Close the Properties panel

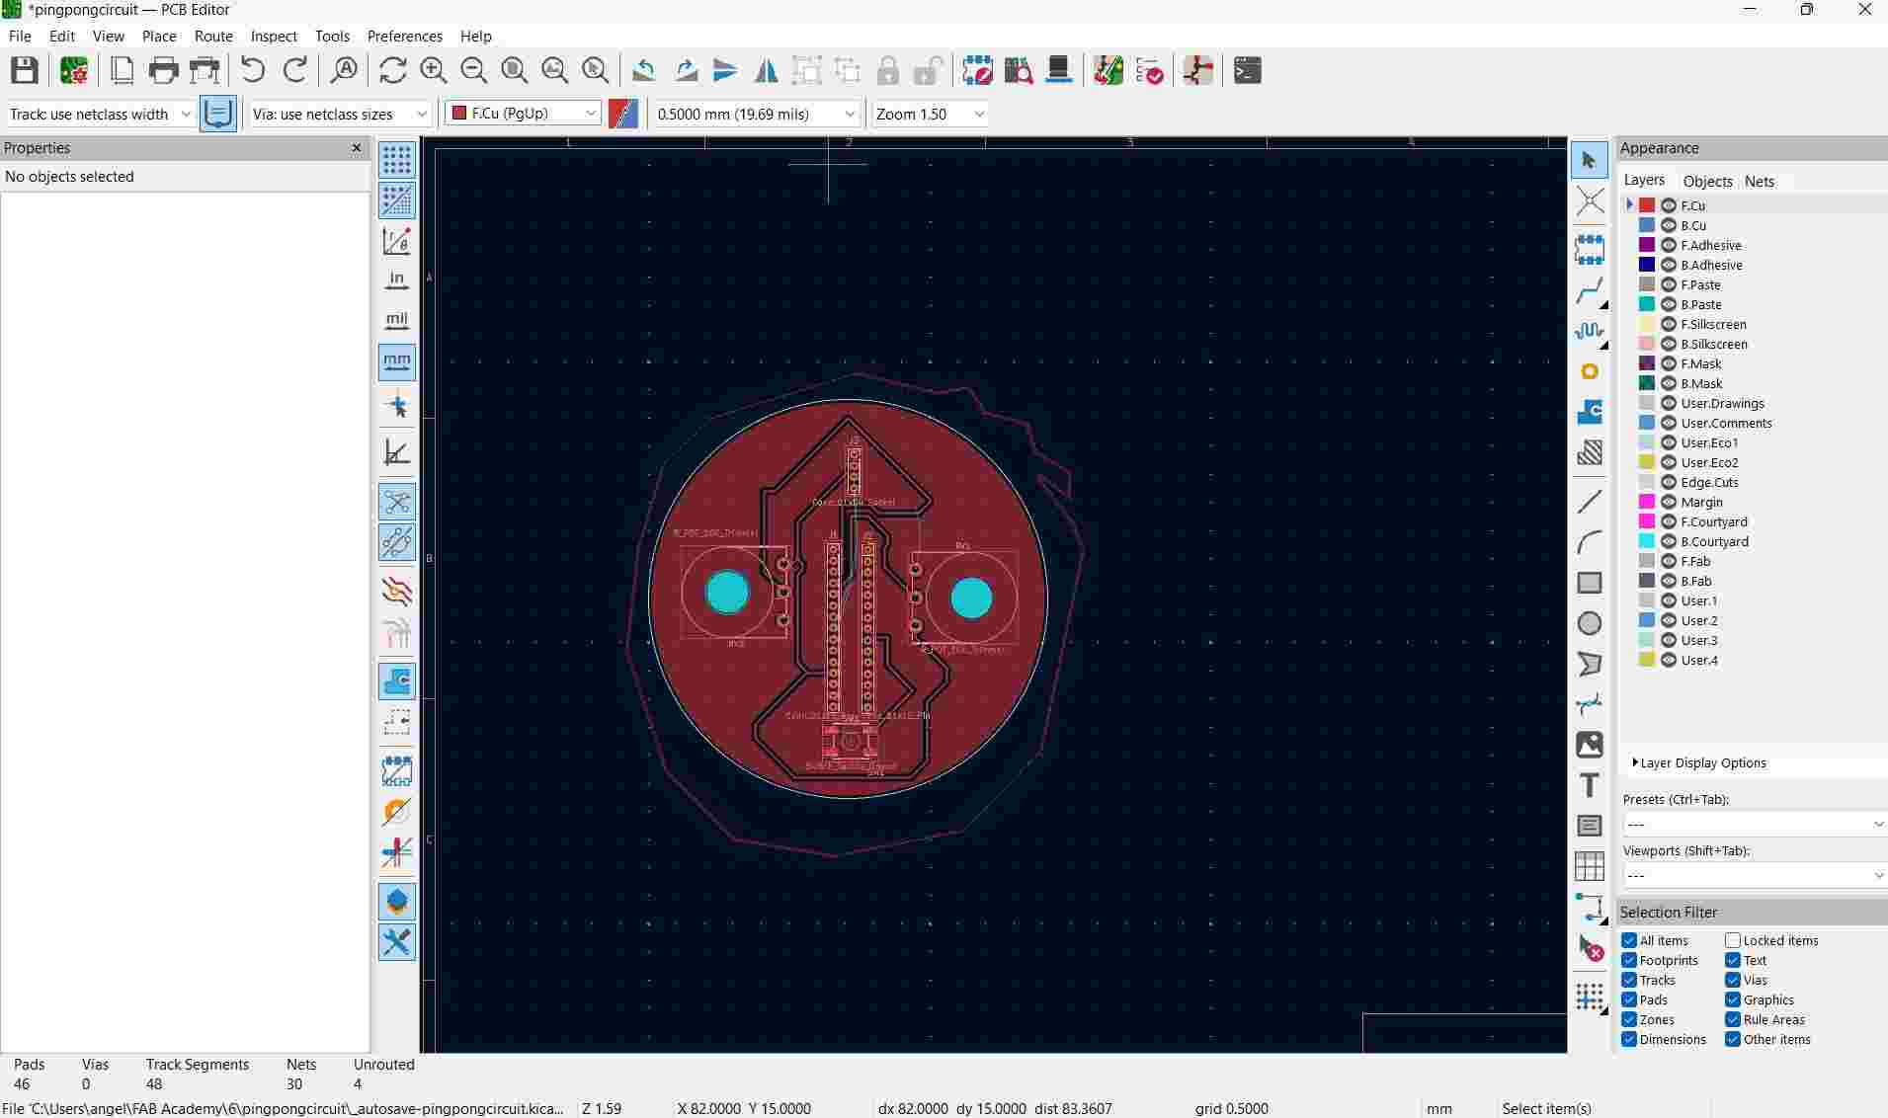356,148
